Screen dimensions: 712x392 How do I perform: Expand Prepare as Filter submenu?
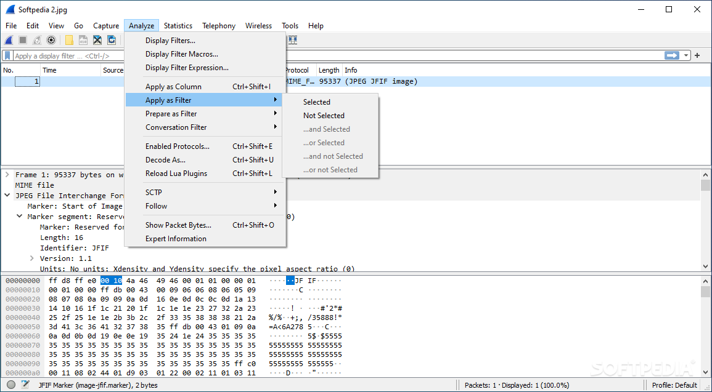coord(205,114)
